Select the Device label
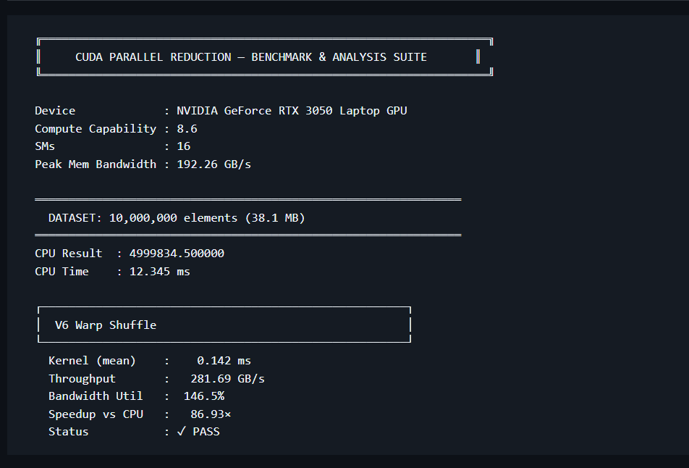The width and height of the screenshot is (689, 468). pos(55,110)
